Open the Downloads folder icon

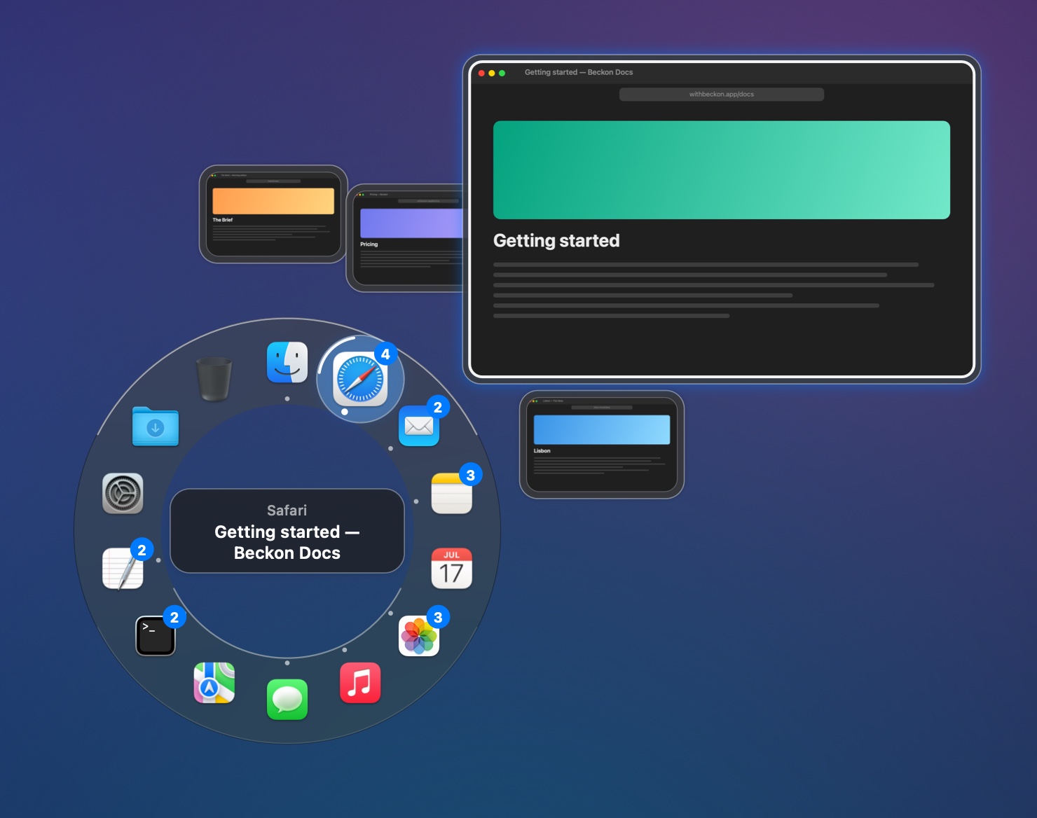pyautogui.click(x=156, y=427)
